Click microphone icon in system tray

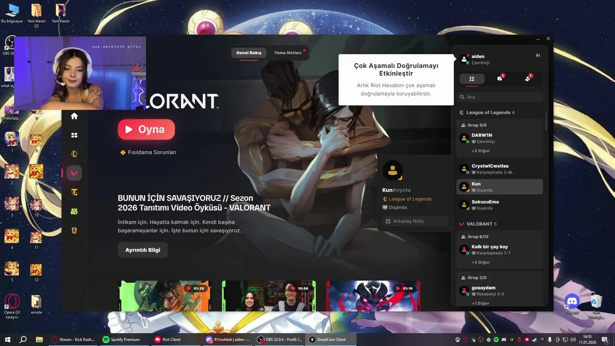pyautogui.click(x=550, y=340)
